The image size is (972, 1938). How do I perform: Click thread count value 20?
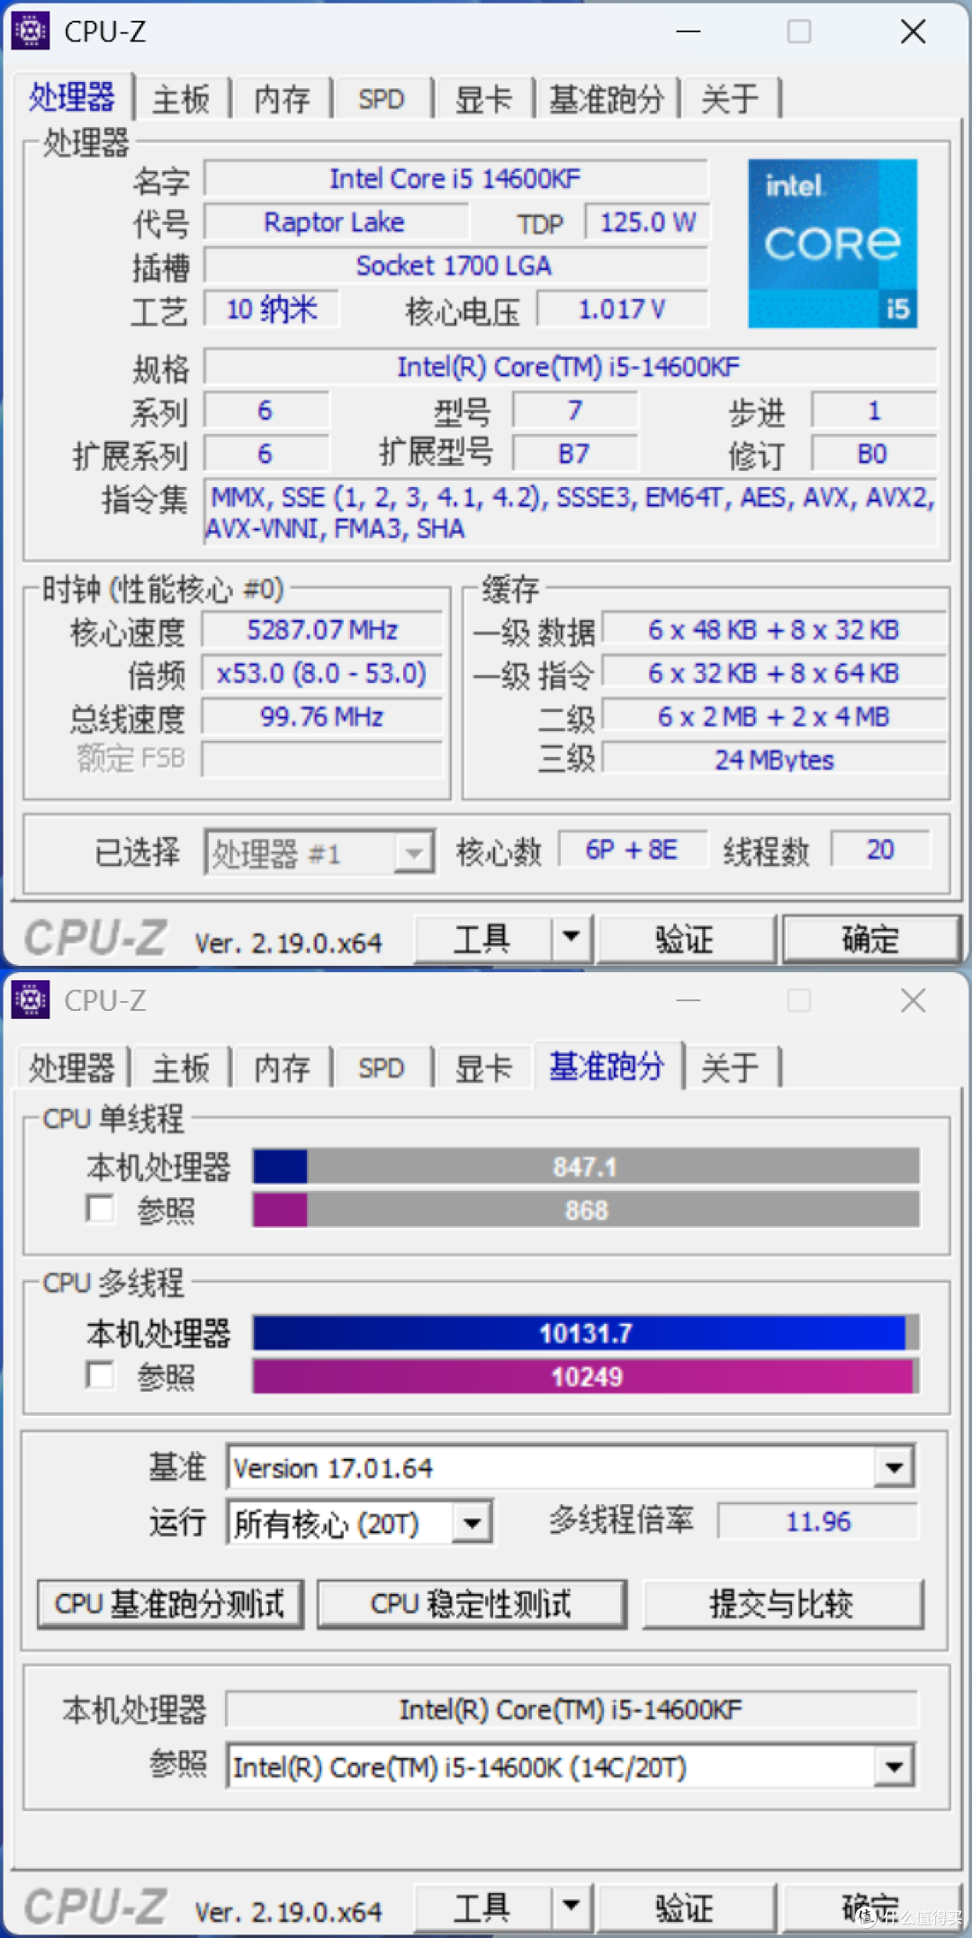(880, 849)
